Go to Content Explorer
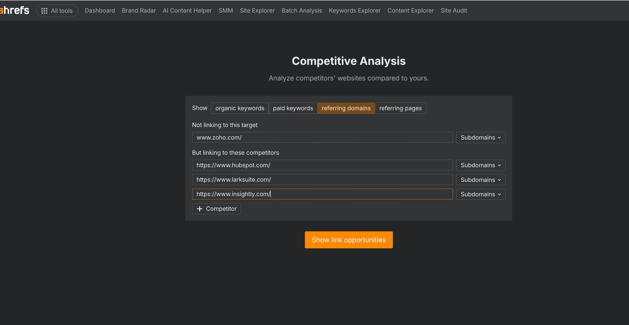Image resolution: width=629 pixels, height=325 pixels. 411,10
